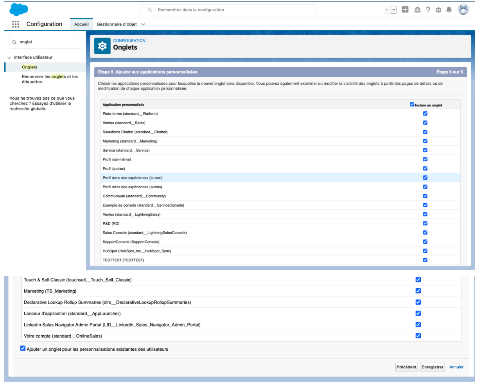This screenshot has height=384, width=481.
Task: Expand the Gestionnaire d'objet chevron menu
Action: tap(143, 24)
